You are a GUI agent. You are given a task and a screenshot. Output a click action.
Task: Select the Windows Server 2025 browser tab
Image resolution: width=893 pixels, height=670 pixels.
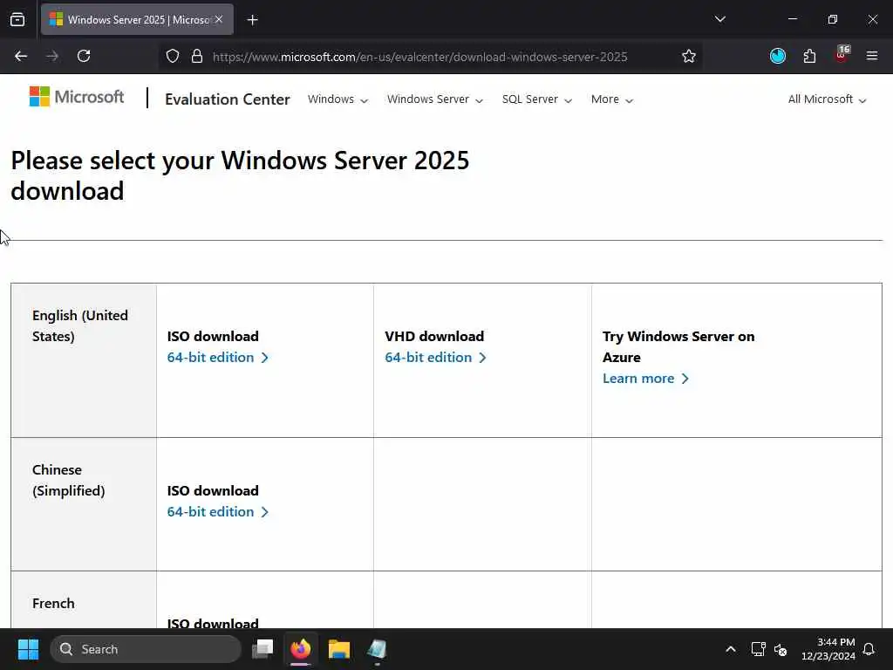coord(137,19)
